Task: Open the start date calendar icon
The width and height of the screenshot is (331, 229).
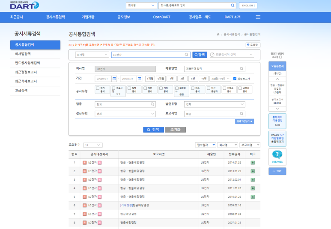Action: 114,79
